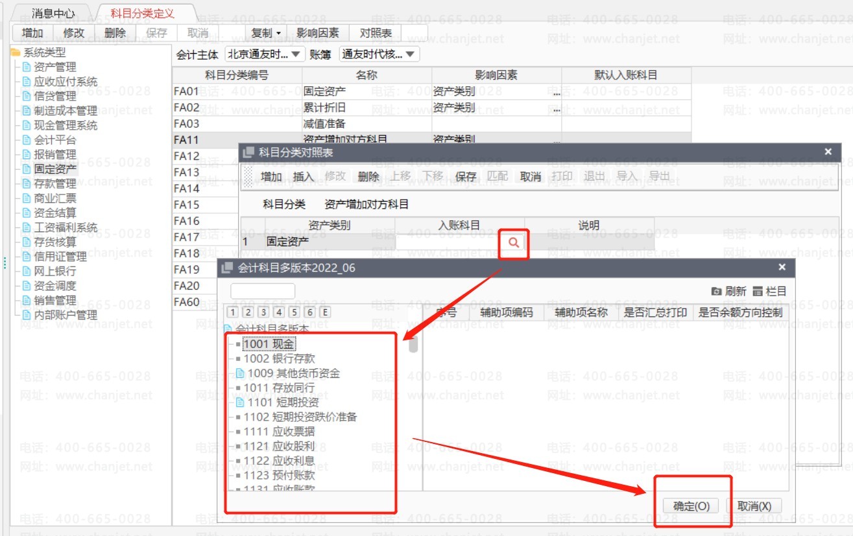The image size is (853, 536).
Task: Click the search input in account dialog
Action: (263, 291)
